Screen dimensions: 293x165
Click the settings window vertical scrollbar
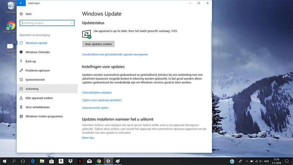[x=211, y=60]
